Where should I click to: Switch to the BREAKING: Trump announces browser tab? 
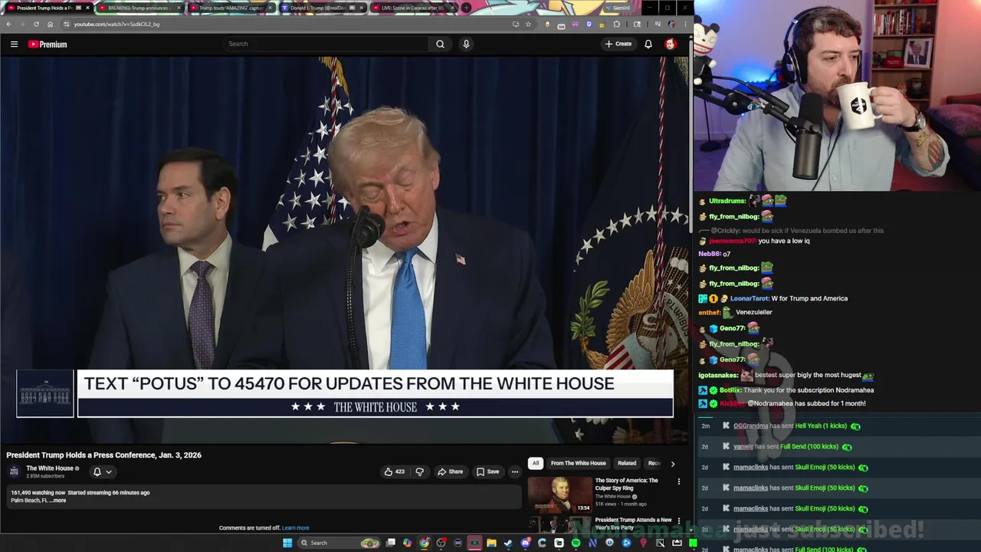(x=138, y=8)
